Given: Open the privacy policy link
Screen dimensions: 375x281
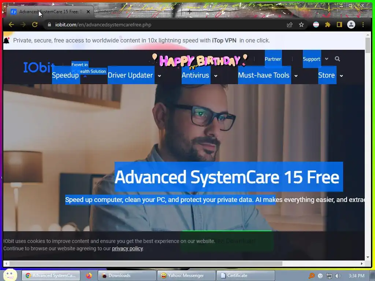Looking at the screenshot, I should [x=127, y=248].
